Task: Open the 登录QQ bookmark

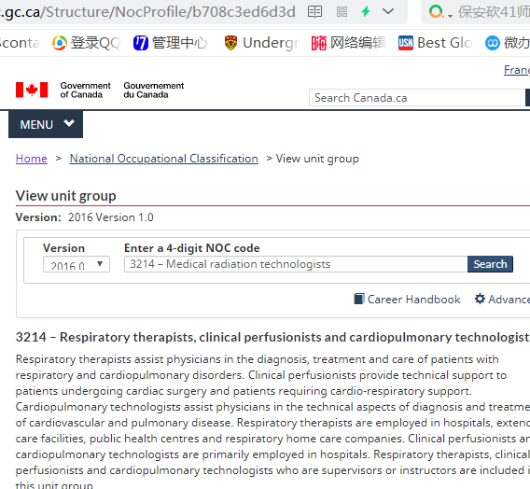Action: 87,43
